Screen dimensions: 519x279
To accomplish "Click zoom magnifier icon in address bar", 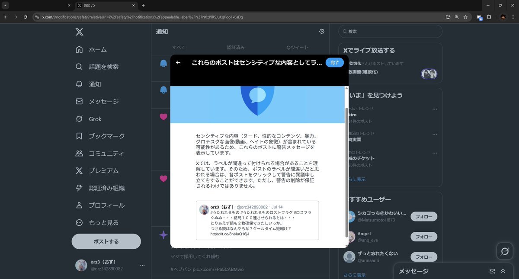I will click(457, 17).
